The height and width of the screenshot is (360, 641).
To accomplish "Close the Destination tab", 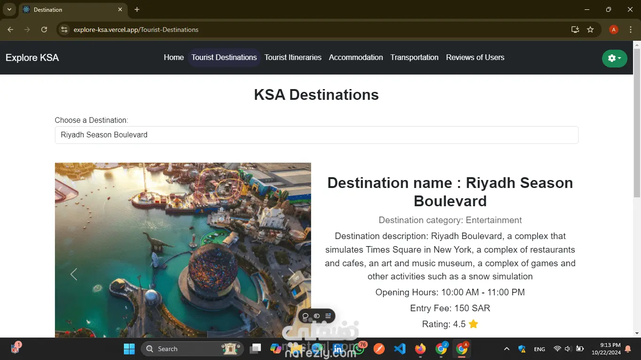I will [x=120, y=9].
